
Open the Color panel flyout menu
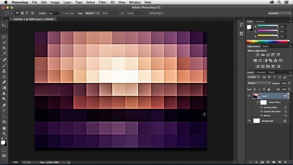(x=290, y=22)
